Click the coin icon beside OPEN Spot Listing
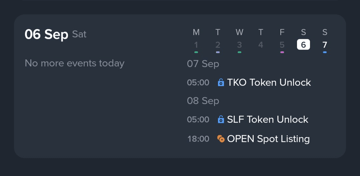The height and width of the screenshot is (176, 360). [221, 139]
